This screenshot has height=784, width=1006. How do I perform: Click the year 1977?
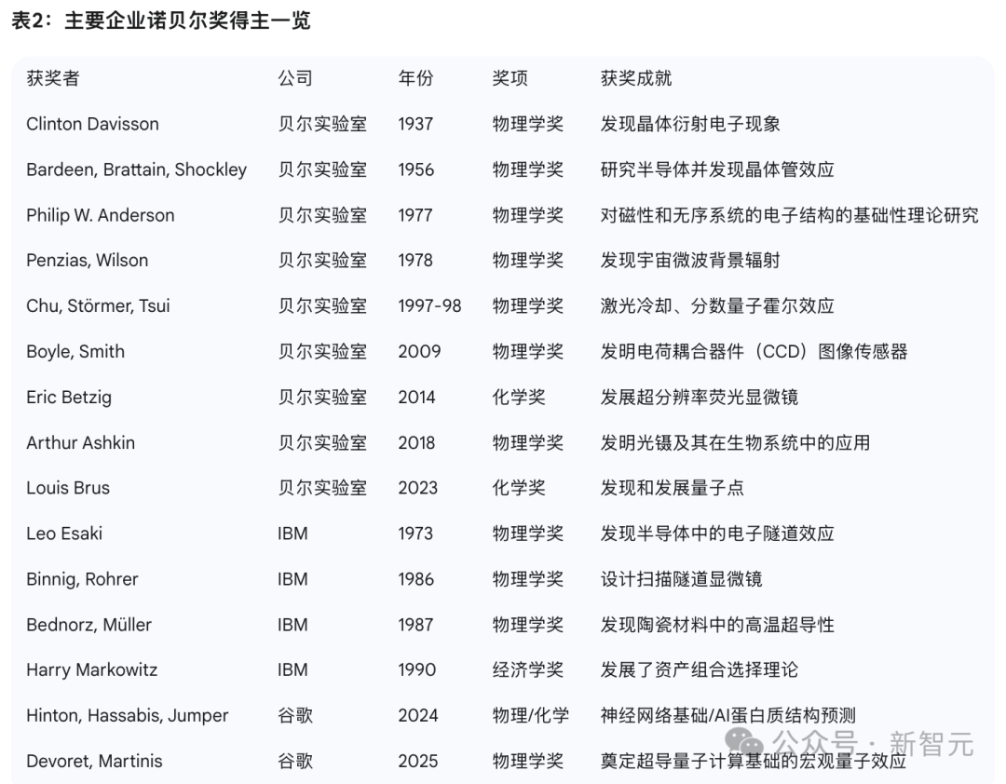pos(415,215)
